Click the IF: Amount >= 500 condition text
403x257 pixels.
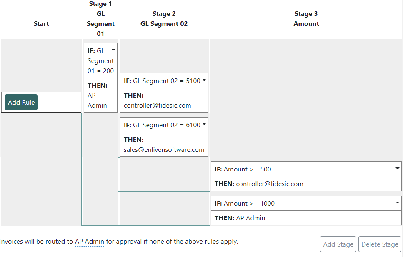tap(243, 169)
